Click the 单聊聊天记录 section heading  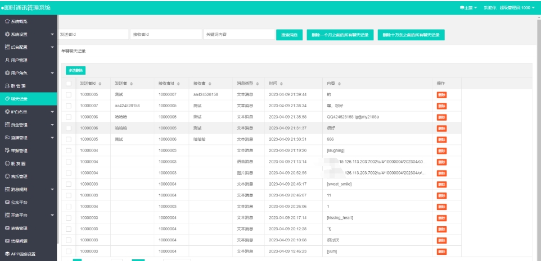click(73, 51)
